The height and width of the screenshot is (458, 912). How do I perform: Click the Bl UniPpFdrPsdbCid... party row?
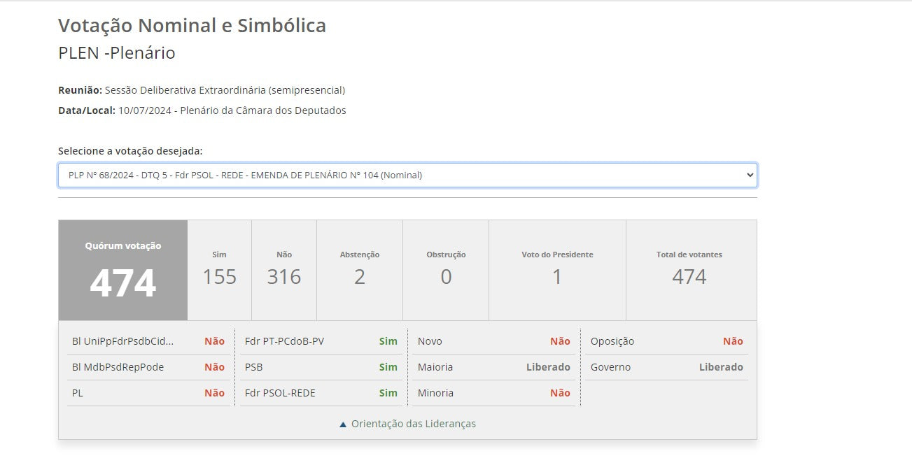(x=148, y=341)
